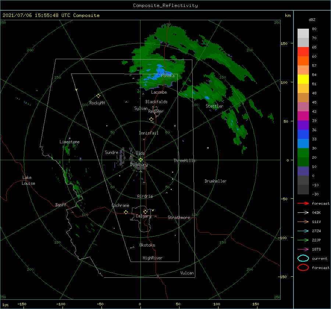Click the Drumheller label

[x=216, y=181]
